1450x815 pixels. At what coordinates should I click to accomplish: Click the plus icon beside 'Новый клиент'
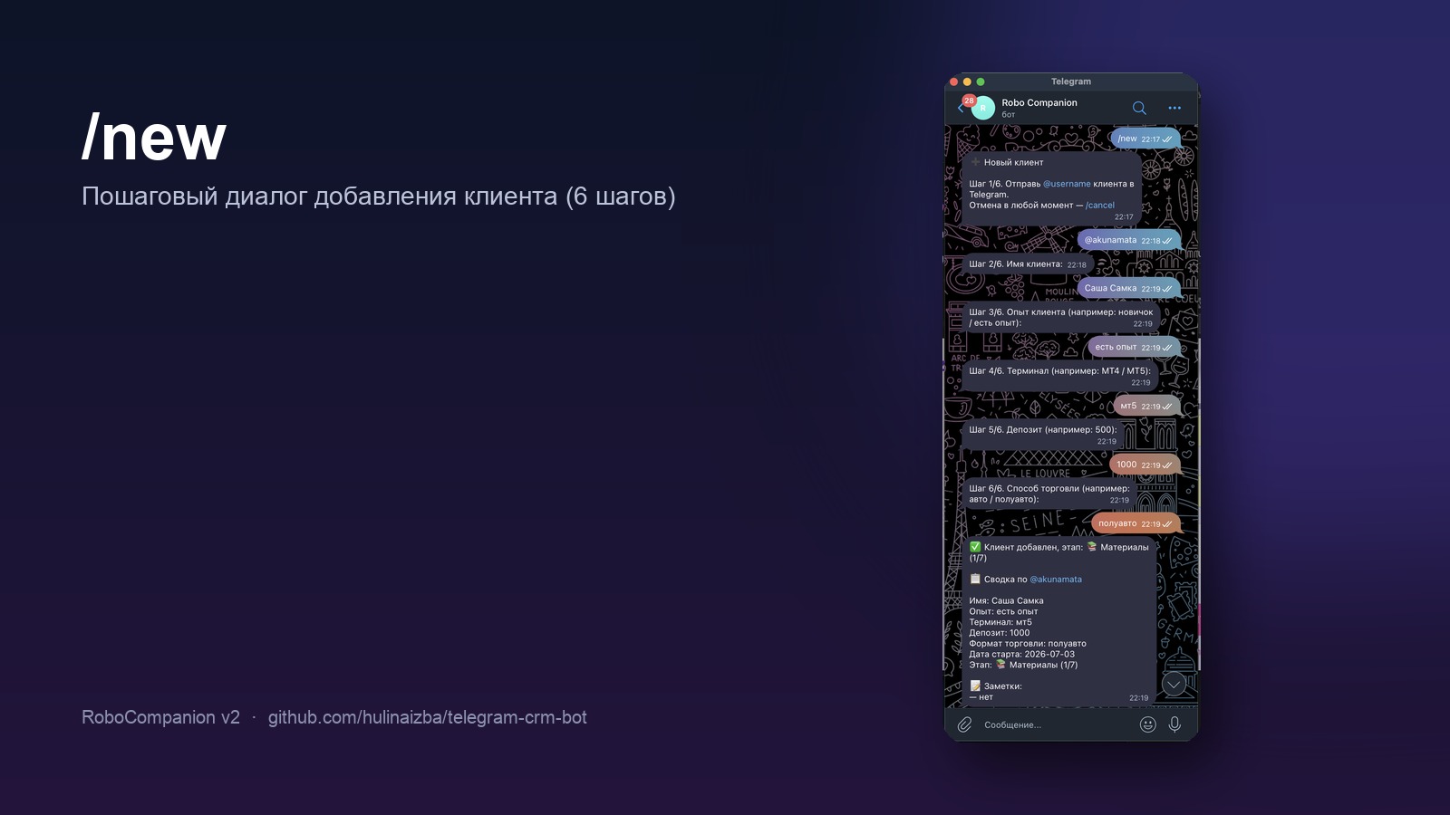point(975,162)
